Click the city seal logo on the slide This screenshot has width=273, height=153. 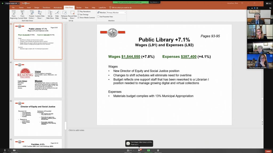tap(113, 33)
